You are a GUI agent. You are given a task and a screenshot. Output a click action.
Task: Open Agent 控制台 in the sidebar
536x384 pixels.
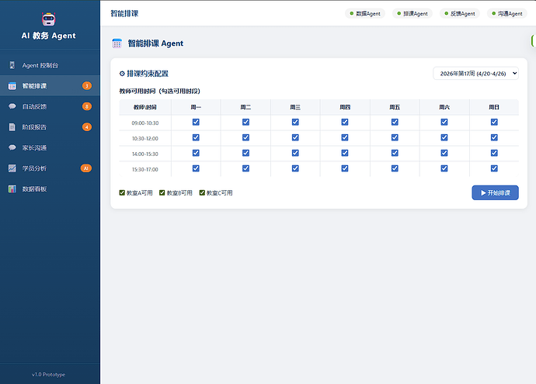pyautogui.click(x=50, y=65)
